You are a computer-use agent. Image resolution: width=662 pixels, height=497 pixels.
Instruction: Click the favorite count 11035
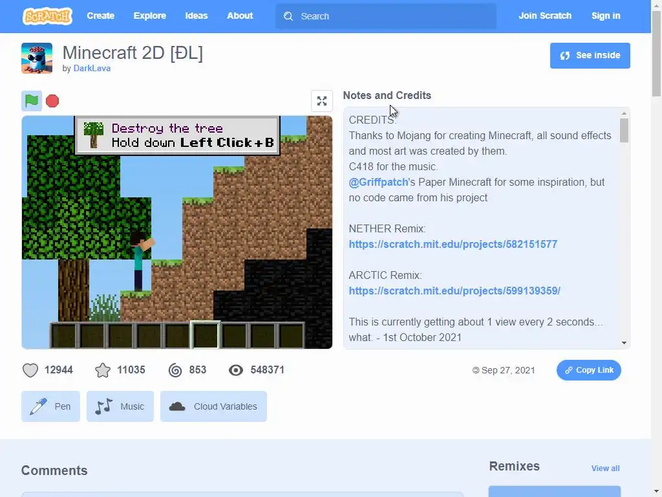(x=131, y=370)
